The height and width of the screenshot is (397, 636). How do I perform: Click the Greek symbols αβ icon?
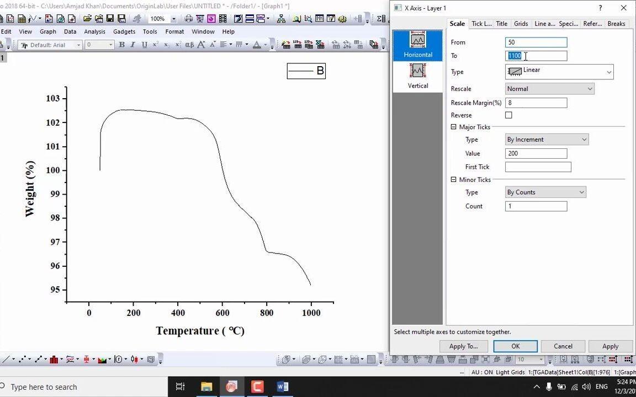click(189, 45)
